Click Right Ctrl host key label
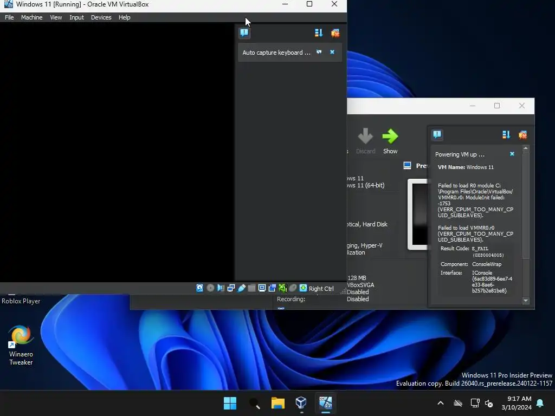The image size is (555, 416). 321,289
